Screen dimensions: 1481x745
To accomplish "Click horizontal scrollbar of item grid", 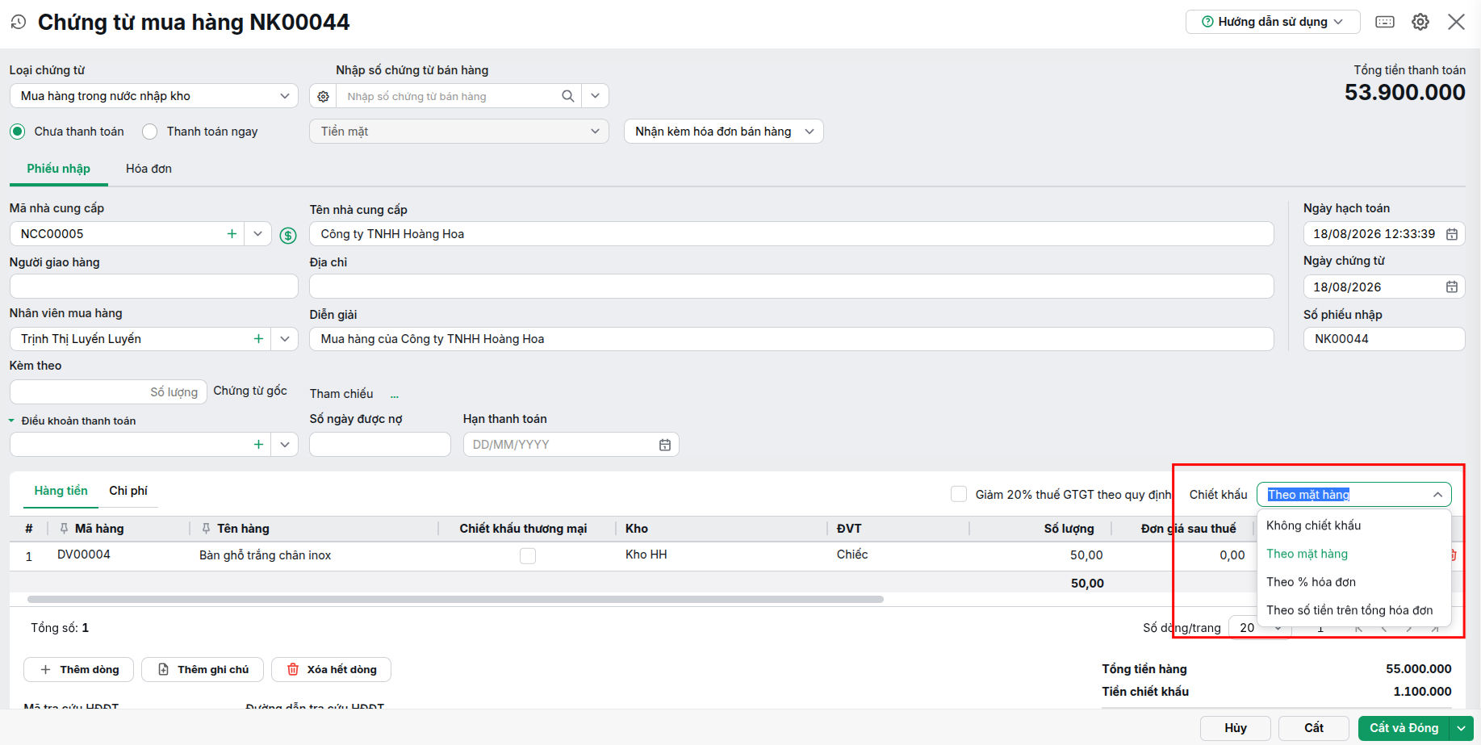I will point(455,600).
